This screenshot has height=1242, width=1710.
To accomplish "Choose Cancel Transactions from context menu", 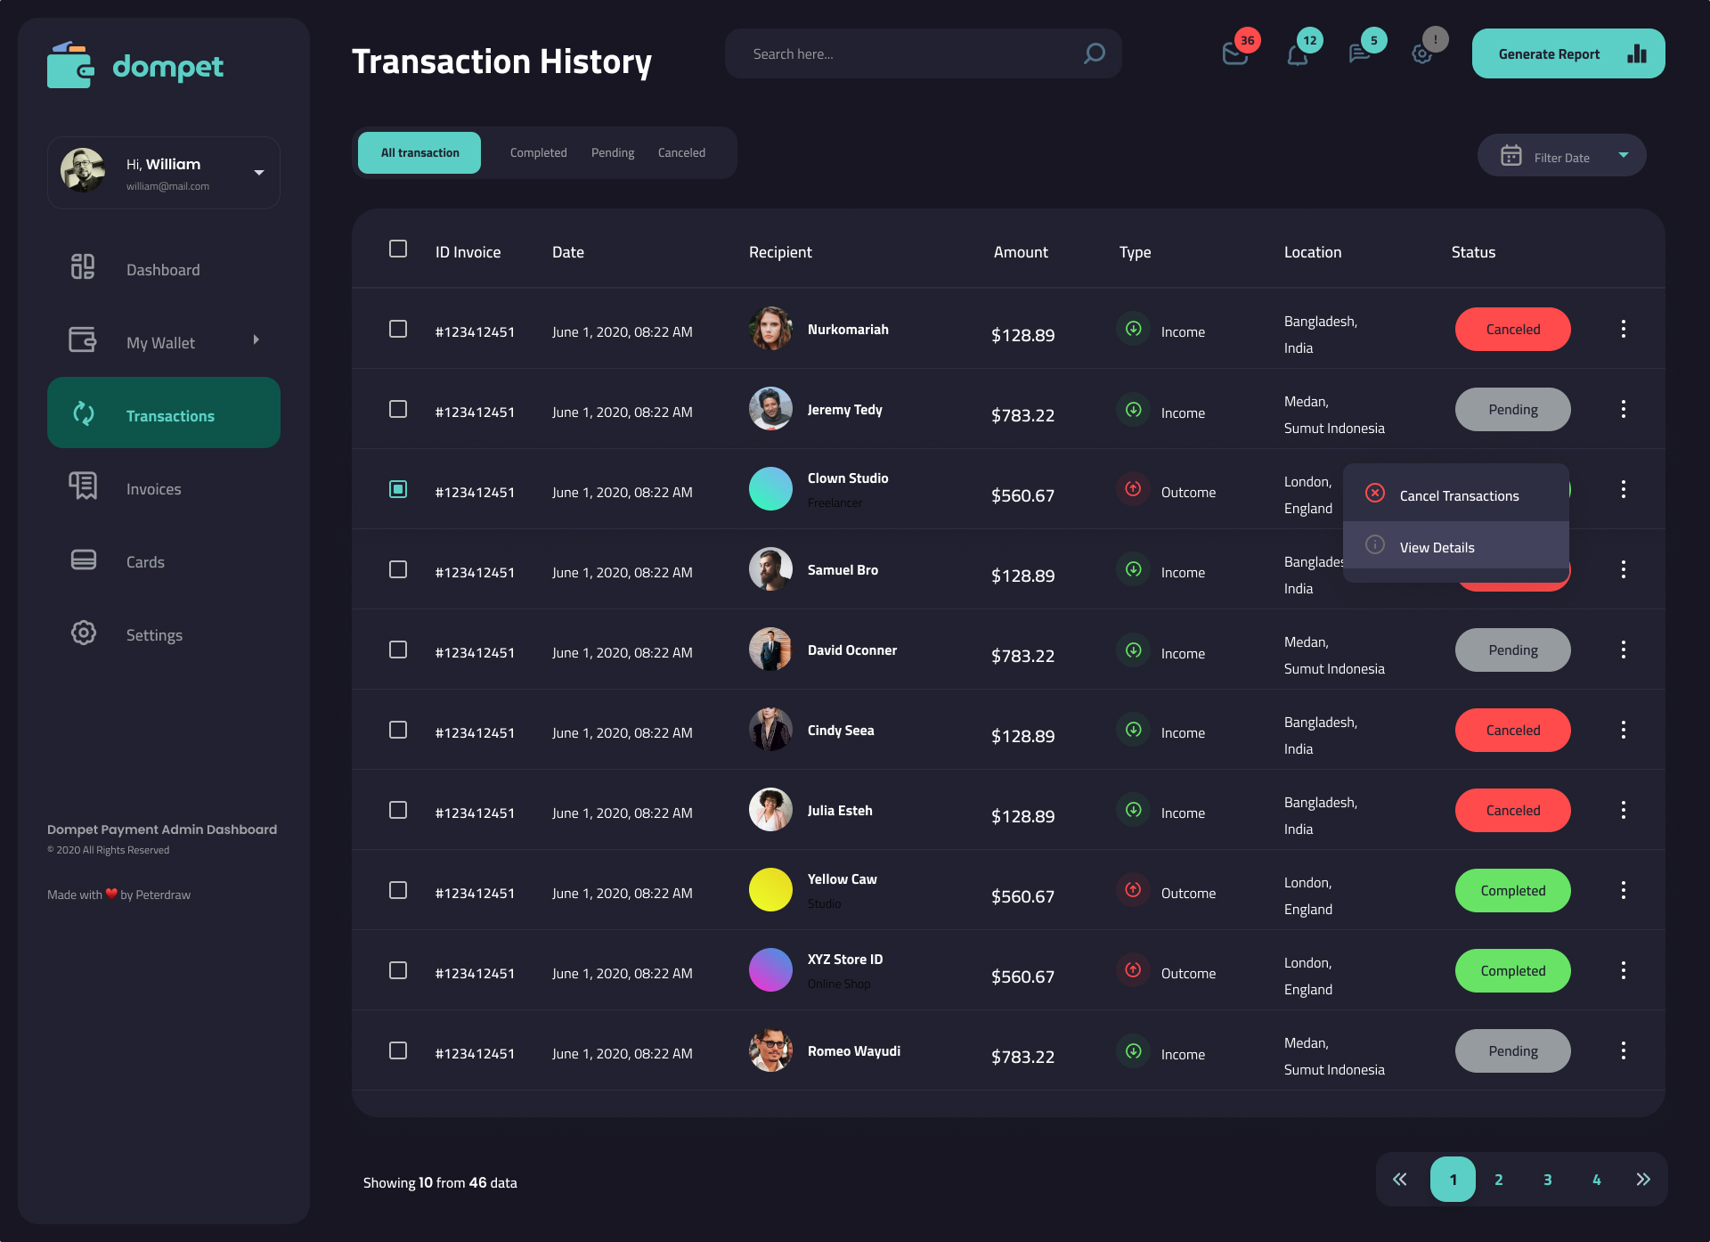I will point(1458,495).
